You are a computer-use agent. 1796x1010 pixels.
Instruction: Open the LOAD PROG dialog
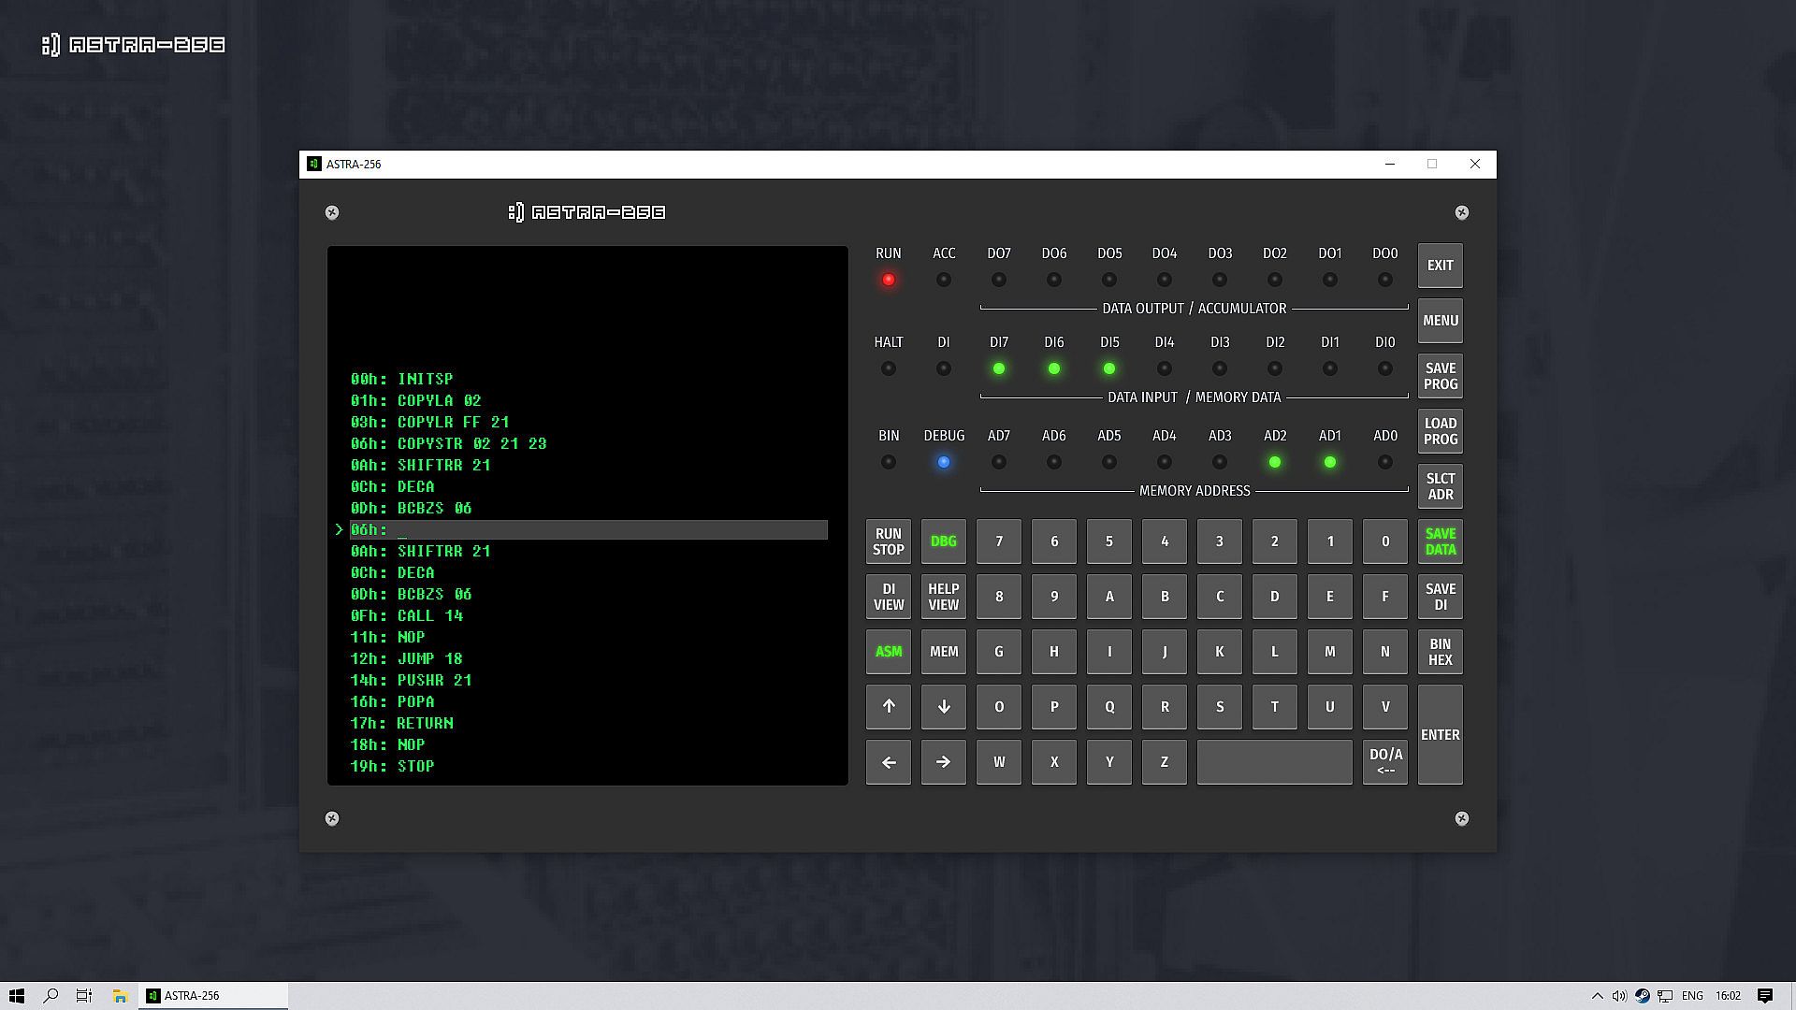[x=1440, y=431]
